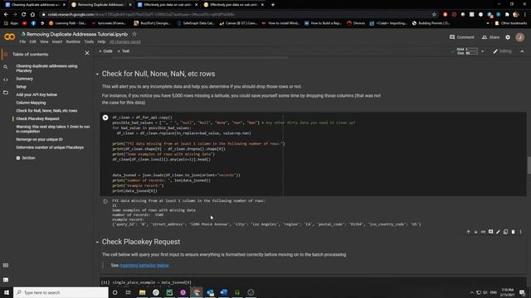Open the File menu
This screenshot has height=298, width=531.
22,42
